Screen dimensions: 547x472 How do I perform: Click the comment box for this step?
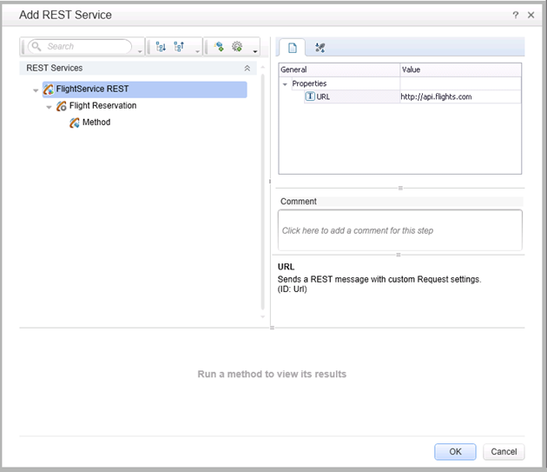399,230
